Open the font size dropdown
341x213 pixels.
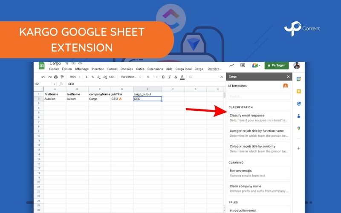[150, 77]
